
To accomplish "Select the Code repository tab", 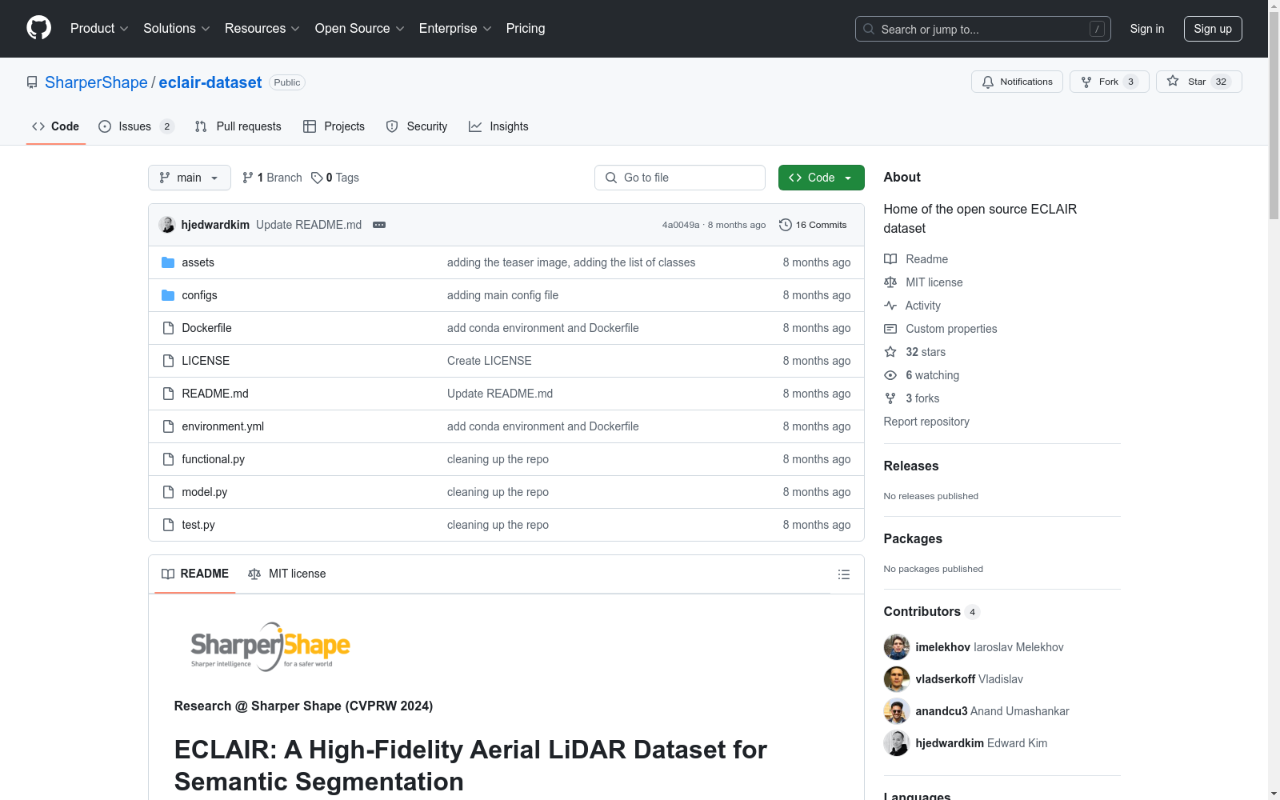I will click(x=56, y=126).
